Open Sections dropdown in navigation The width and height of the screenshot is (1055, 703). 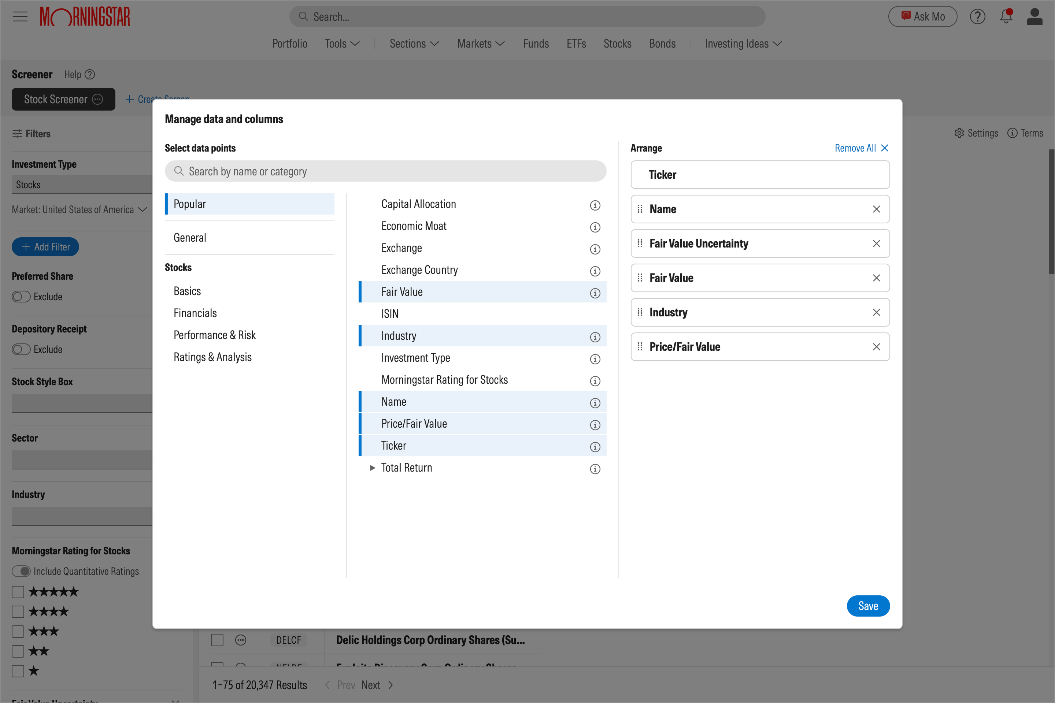pyautogui.click(x=414, y=44)
